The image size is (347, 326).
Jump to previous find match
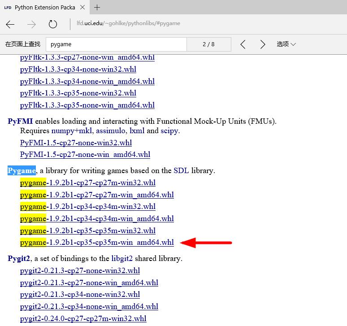[x=243, y=44]
